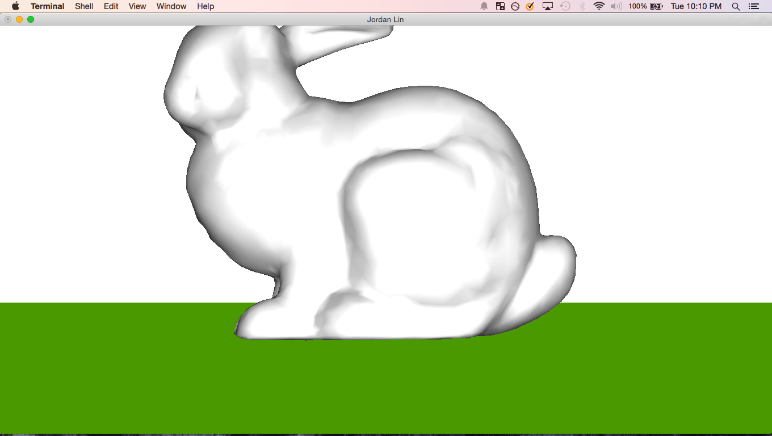The image size is (772, 436).
Task: Open the Wi-Fi status menu
Action: pyautogui.click(x=599, y=6)
